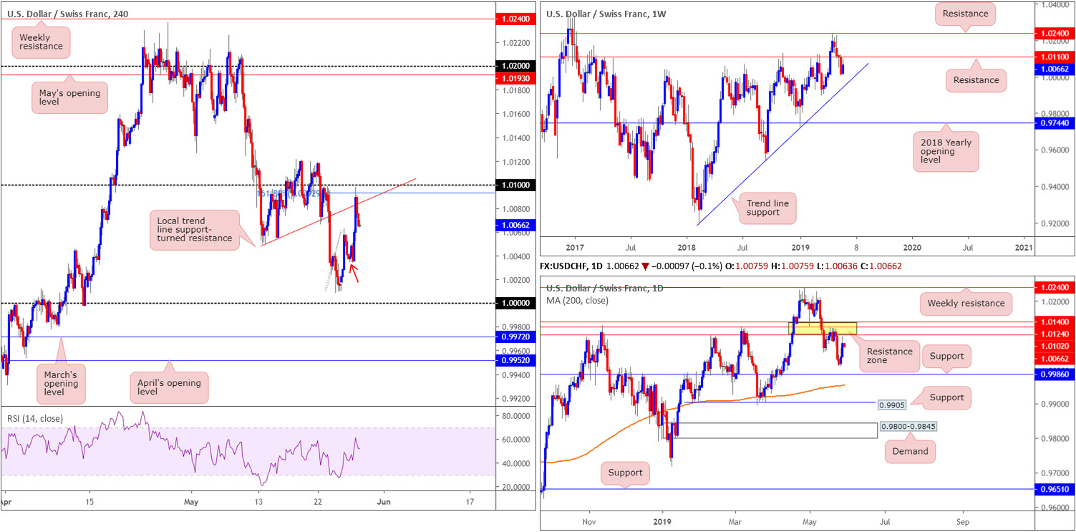Screen dimensions: 1076x532
Task: Select the black 1.00000 parity price label
Action: 515,304
